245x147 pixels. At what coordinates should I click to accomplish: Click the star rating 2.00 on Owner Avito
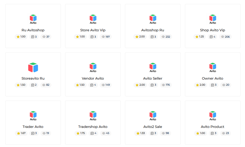tap(201, 85)
